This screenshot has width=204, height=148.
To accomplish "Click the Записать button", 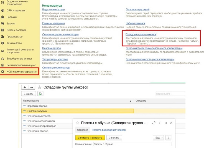I will point(114,138).
